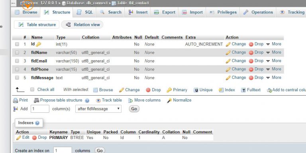Open the Export tab
Screen dimensions: 306x153
[x=165, y=12]
